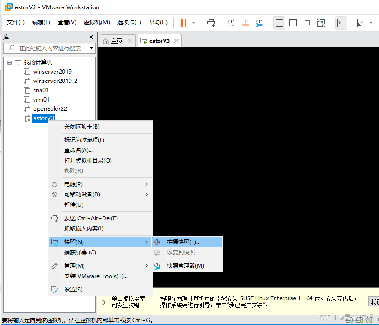Open the library search dropdown arrow
This screenshot has width=379, height=325.
coord(91,48)
